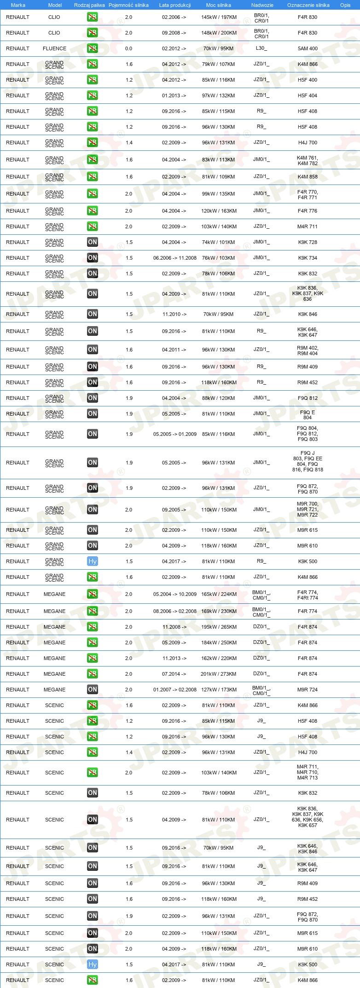Screen dimensions: 360x988
Task: Select the H5F 404 engine code cell
Action: (308, 95)
